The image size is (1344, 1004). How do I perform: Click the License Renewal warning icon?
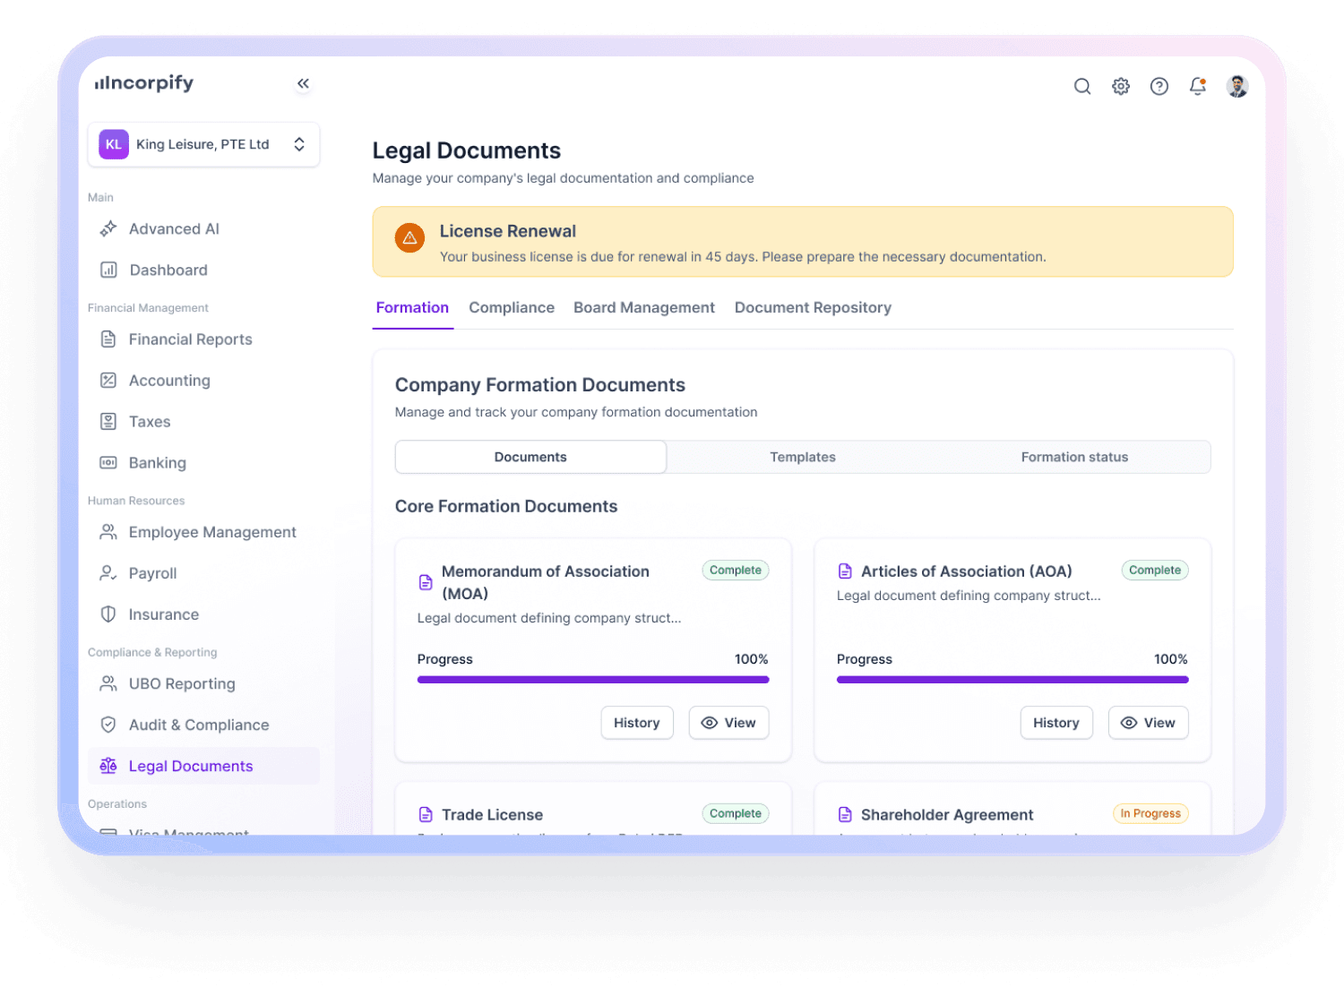tap(409, 238)
